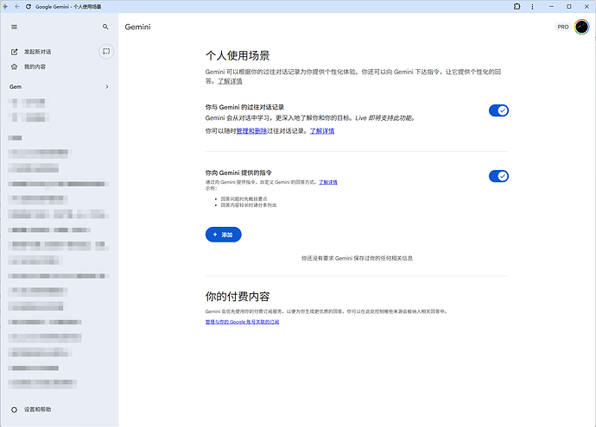Viewport: 596px width, 427px height.
Task: Click the 回答问题时先概括要点 example
Action: coord(244,199)
